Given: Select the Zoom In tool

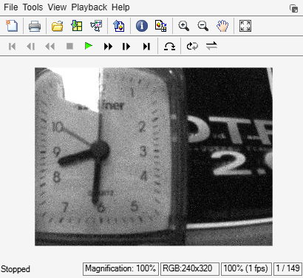Looking at the screenshot, I should pyautogui.click(x=184, y=26).
